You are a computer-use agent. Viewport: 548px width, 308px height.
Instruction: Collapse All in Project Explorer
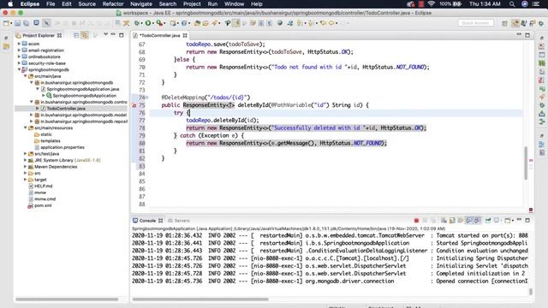click(76, 35)
